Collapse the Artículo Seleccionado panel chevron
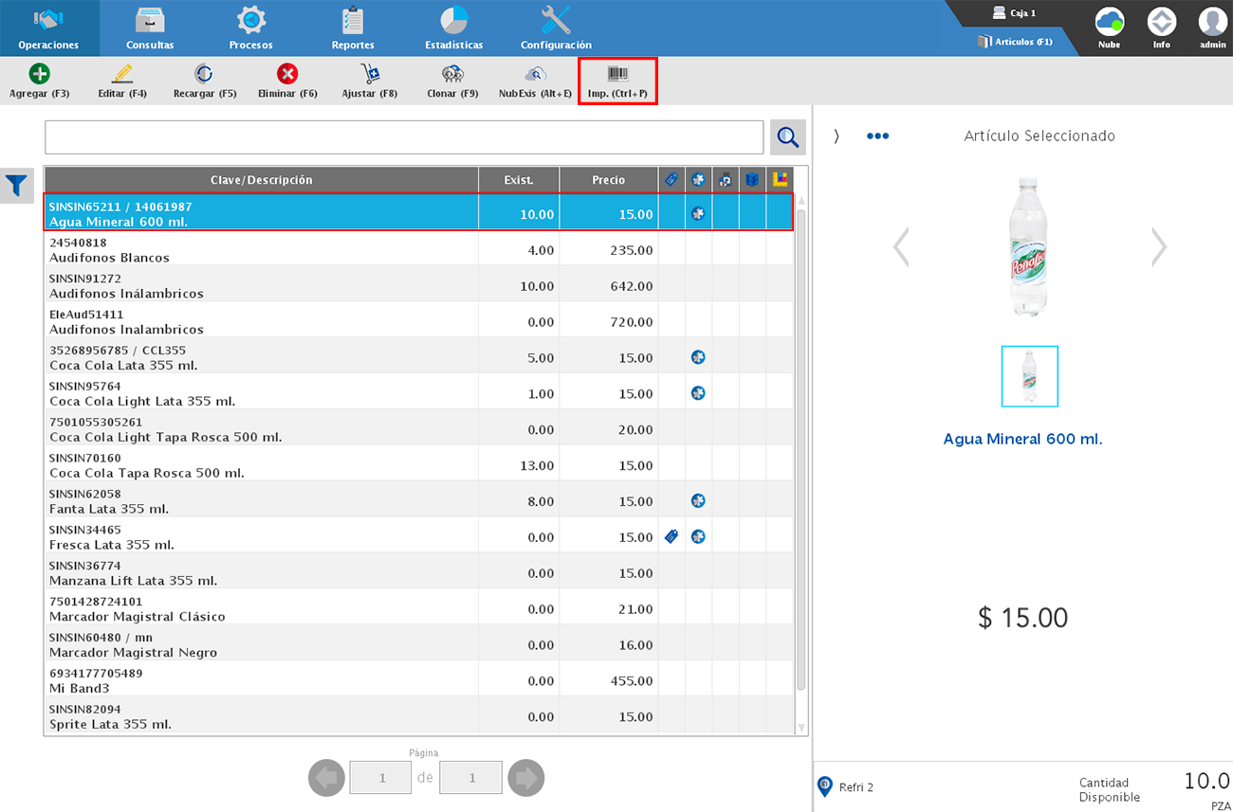Image resolution: width=1233 pixels, height=812 pixels. 837,136
